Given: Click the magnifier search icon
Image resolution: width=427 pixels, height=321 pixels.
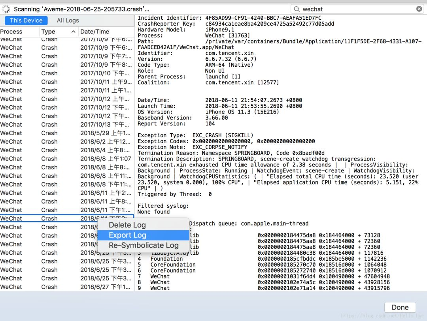Looking at the screenshot, I should tap(297, 9).
